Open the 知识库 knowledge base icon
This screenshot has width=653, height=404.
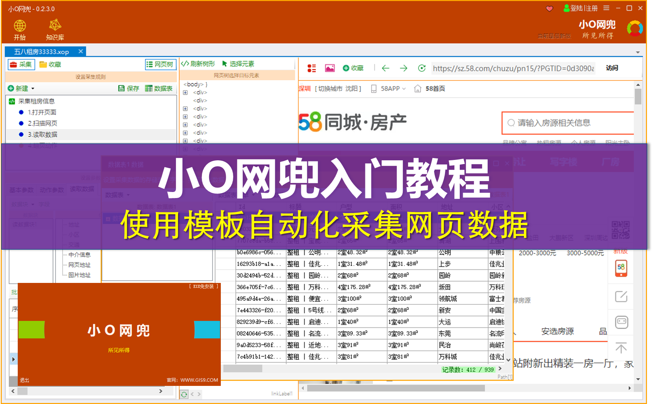pyautogui.click(x=55, y=25)
